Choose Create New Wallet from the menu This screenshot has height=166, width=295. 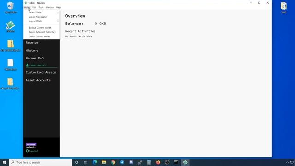point(41,17)
